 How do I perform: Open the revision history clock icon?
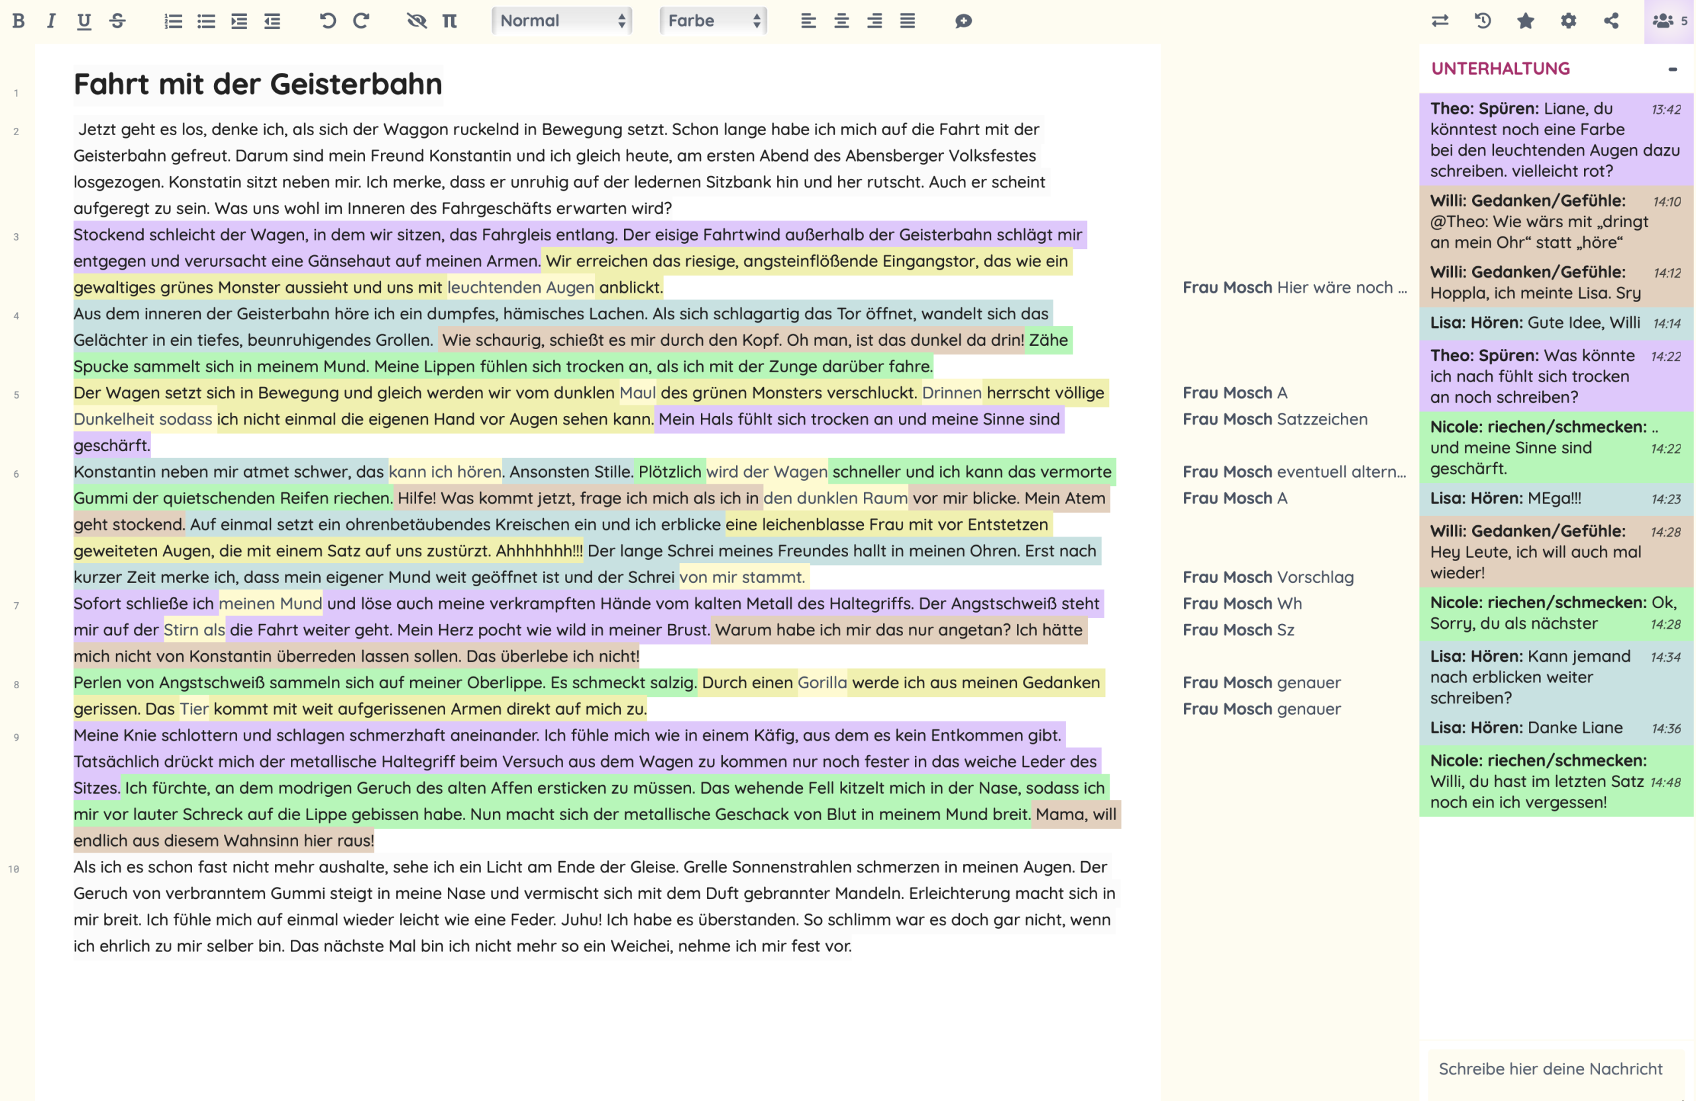point(1482,21)
